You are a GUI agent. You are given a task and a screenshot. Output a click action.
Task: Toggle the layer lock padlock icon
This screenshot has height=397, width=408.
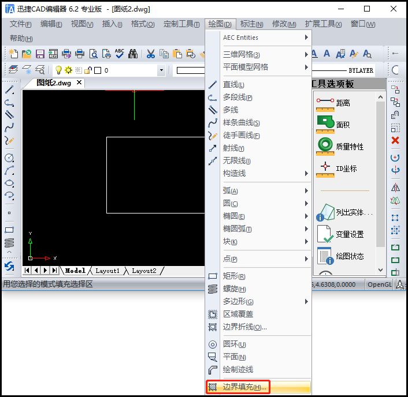88,70
